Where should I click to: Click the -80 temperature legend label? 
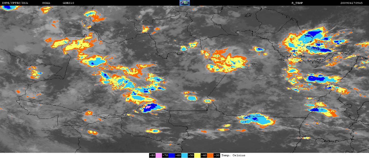(x=152, y=155)
